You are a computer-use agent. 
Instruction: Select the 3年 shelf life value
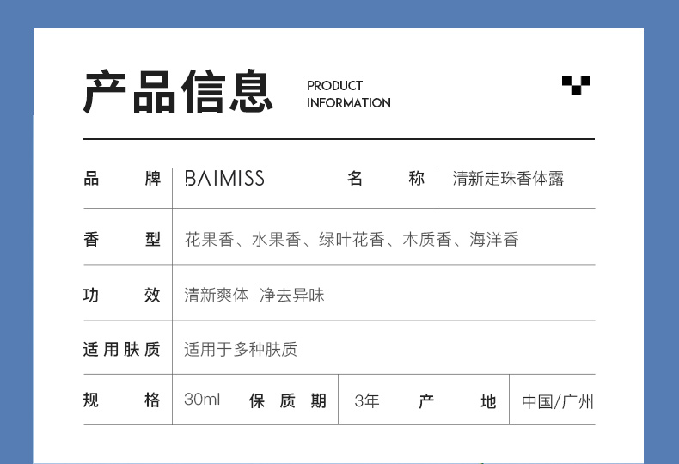(367, 400)
